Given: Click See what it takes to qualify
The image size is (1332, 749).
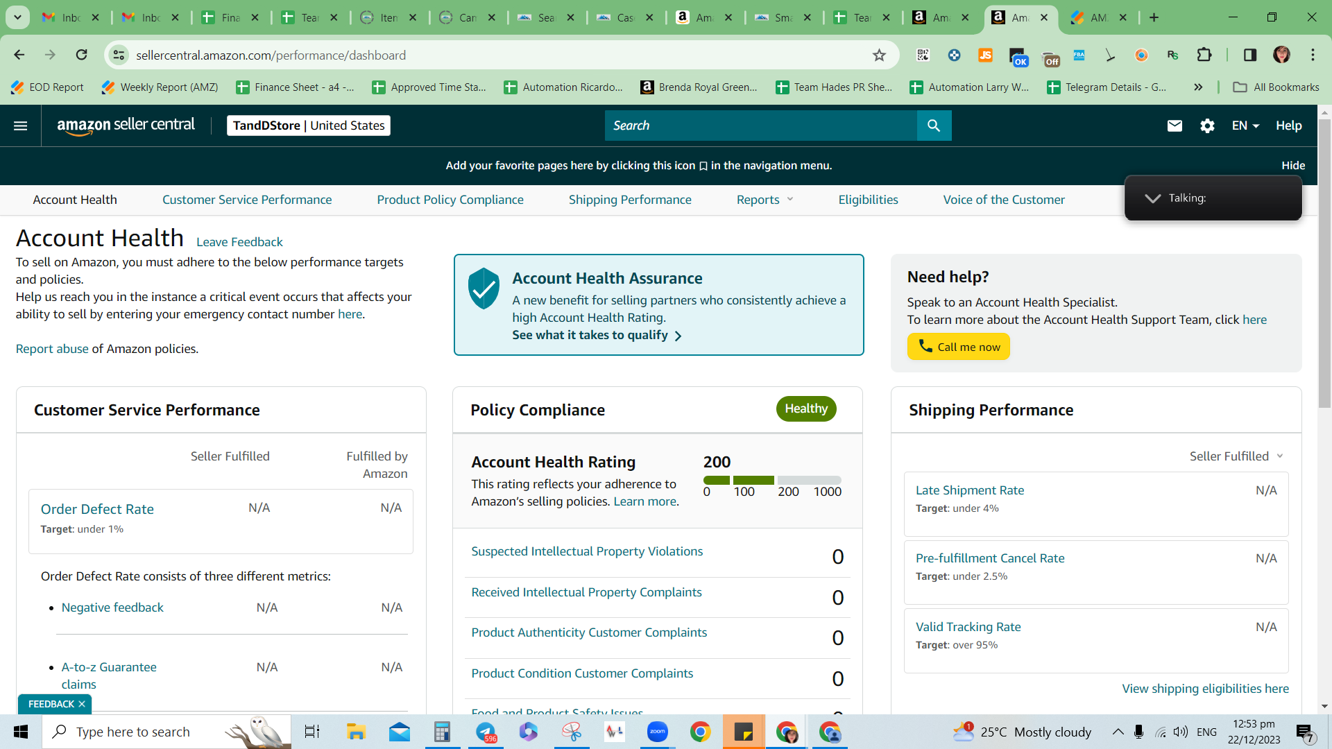Looking at the screenshot, I should tap(597, 335).
